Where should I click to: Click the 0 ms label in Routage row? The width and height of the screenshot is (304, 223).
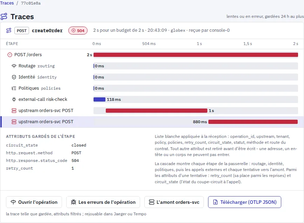(x=99, y=66)
